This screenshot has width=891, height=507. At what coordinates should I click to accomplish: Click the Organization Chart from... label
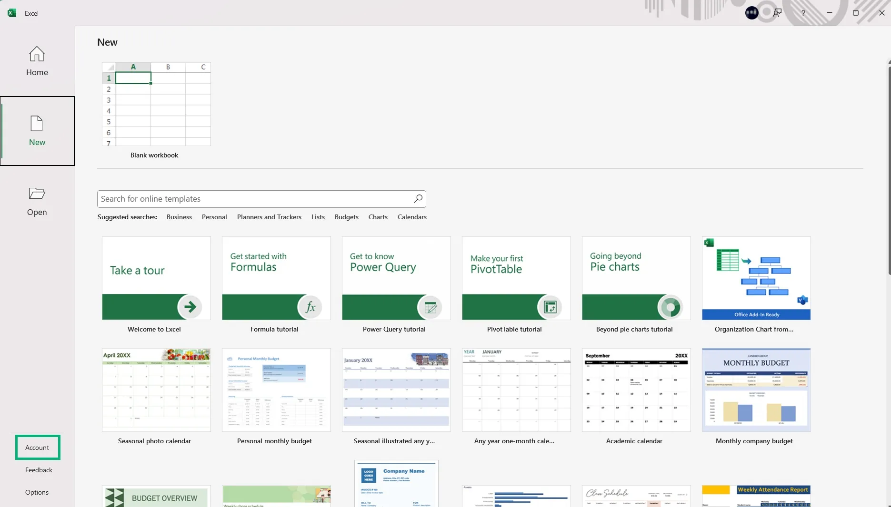pyautogui.click(x=754, y=329)
